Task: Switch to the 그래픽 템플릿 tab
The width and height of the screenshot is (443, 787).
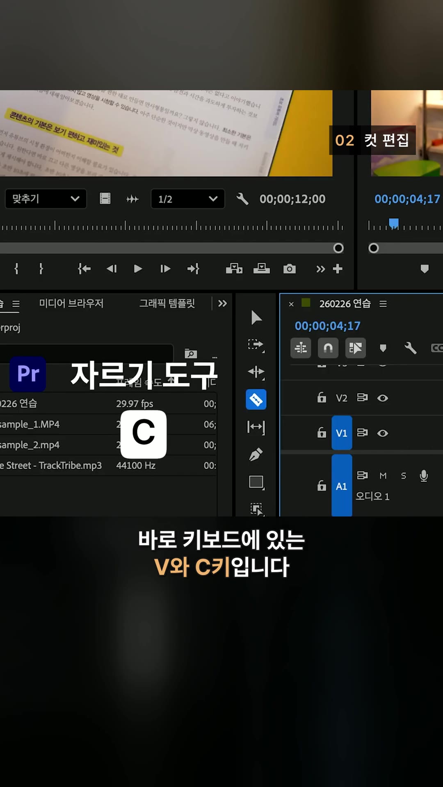Action: click(167, 303)
